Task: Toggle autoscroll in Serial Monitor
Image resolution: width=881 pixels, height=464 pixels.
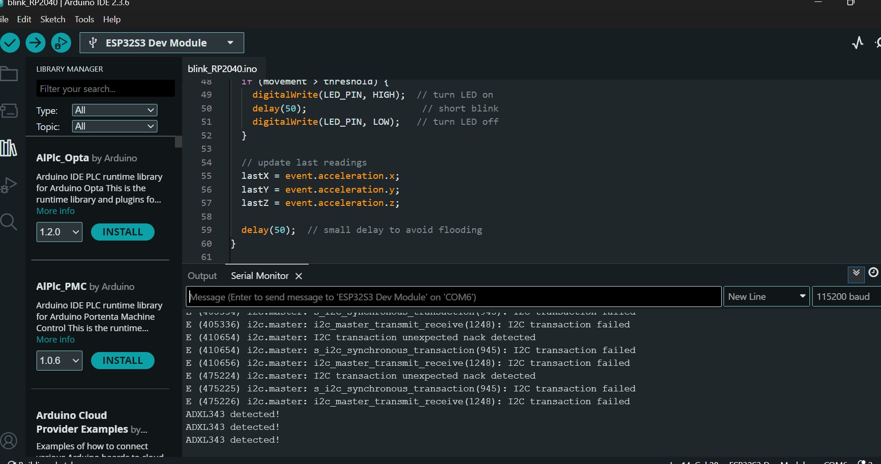Action: click(856, 273)
